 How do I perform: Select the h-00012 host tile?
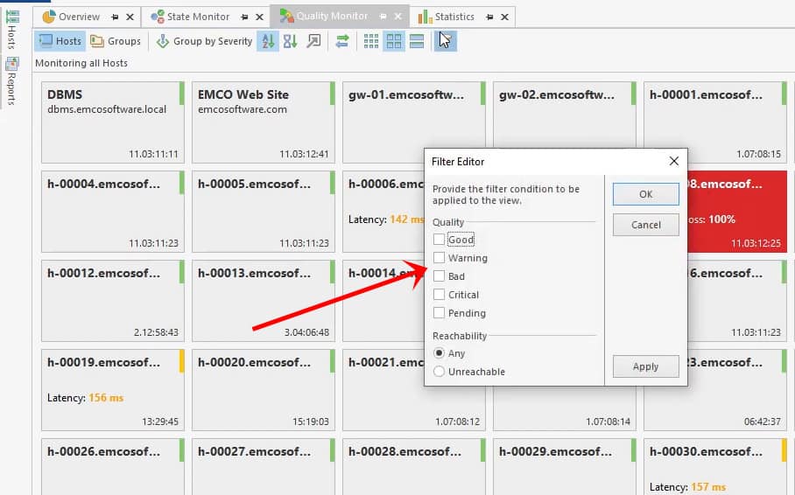pos(113,301)
